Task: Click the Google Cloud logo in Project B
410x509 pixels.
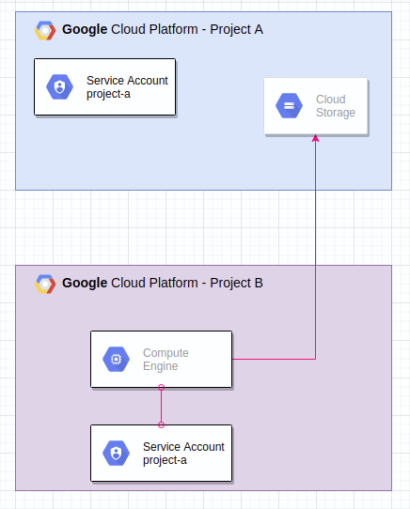Action: (45, 284)
